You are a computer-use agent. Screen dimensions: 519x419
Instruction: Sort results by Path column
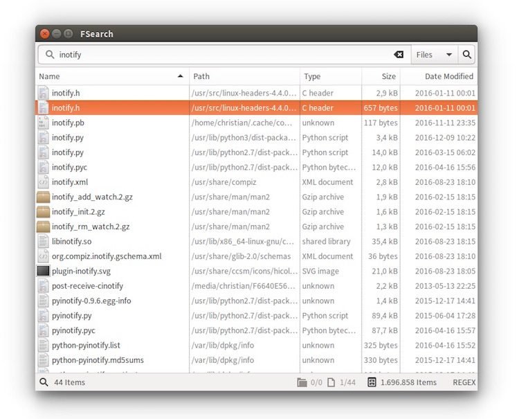coord(244,76)
